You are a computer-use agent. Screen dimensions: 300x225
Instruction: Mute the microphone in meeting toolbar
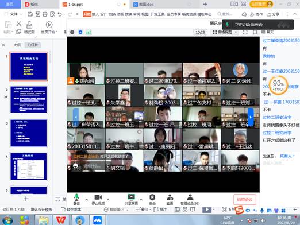coord(76,199)
